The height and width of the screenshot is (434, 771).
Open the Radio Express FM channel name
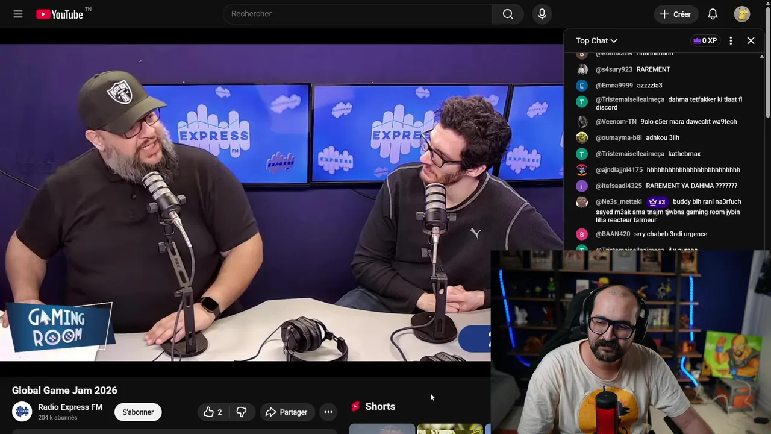(x=70, y=407)
